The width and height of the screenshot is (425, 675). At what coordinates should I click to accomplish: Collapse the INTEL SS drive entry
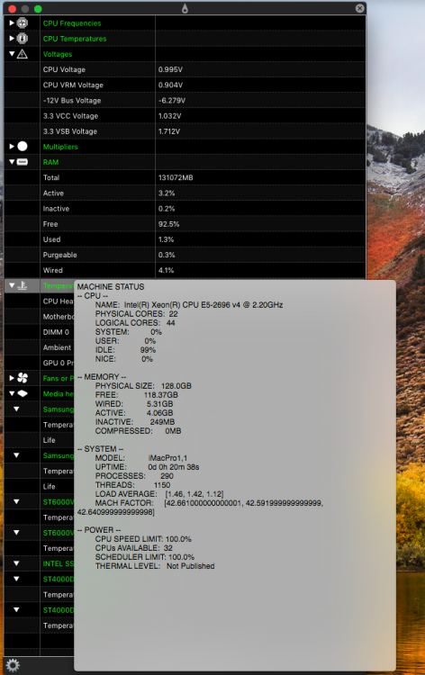pos(16,563)
